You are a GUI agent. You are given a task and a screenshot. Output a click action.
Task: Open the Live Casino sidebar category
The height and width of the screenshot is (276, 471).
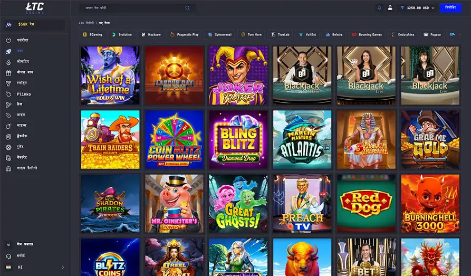(27, 168)
